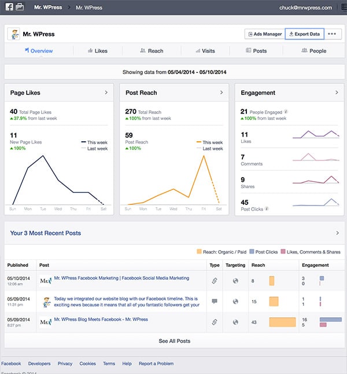Click the Post Clicks info icon
347x374 pixels.
(x=267, y=208)
